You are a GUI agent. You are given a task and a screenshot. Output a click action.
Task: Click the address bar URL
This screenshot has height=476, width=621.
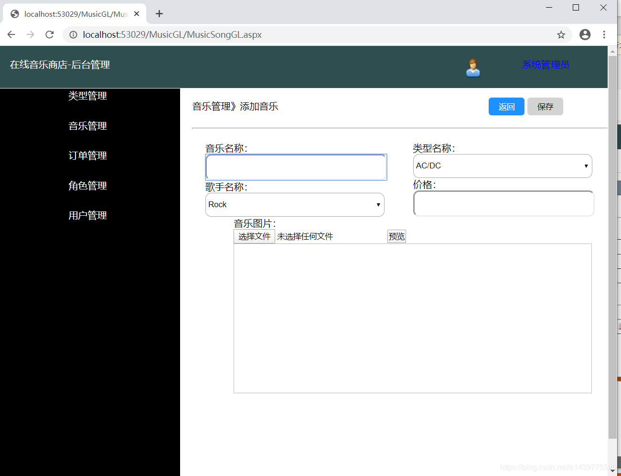172,34
